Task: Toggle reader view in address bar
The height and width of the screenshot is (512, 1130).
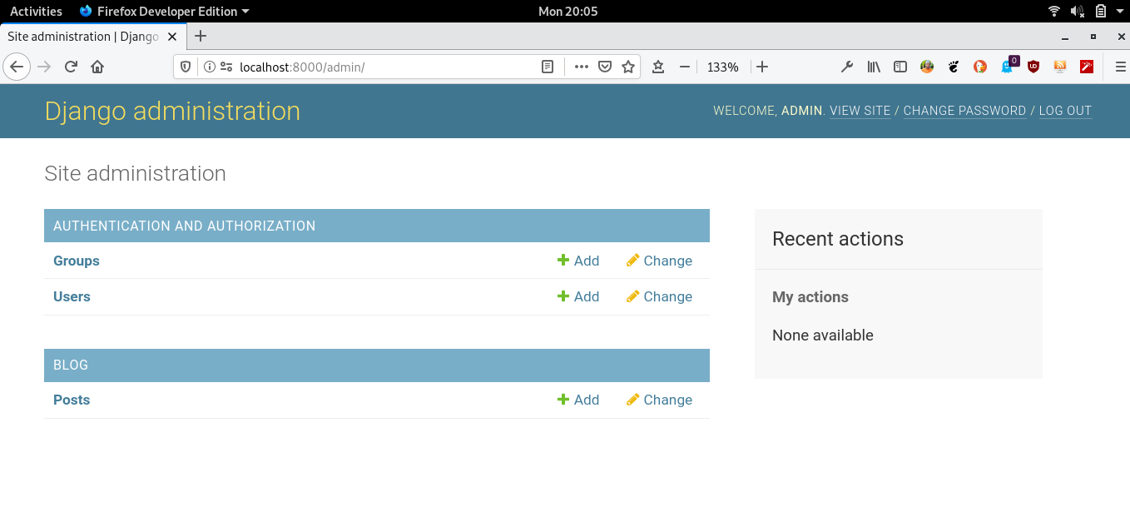Action: click(x=548, y=67)
